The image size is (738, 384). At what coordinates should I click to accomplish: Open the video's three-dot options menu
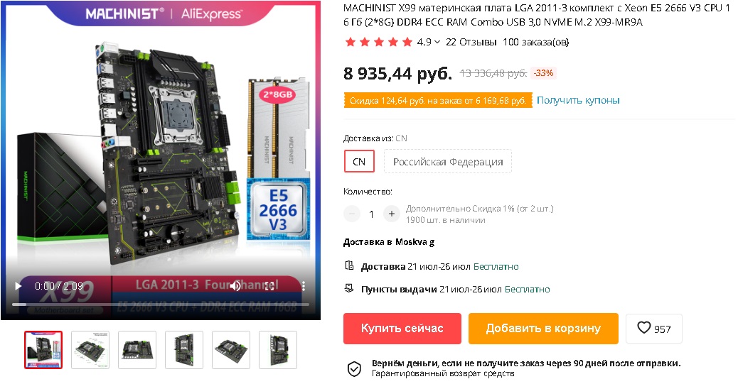(x=304, y=286)
